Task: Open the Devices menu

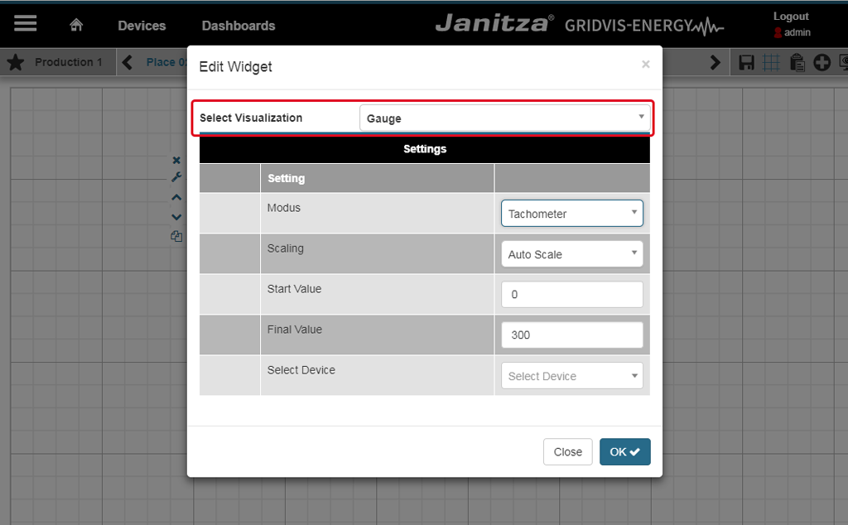Action: click(142, 26)
